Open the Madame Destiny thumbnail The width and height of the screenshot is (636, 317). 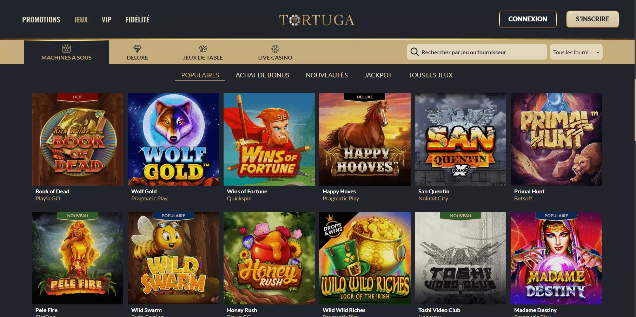tap(556, 258)
